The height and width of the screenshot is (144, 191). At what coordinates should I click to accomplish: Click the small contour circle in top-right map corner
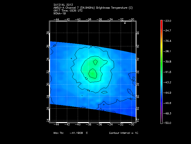(125, 23)
